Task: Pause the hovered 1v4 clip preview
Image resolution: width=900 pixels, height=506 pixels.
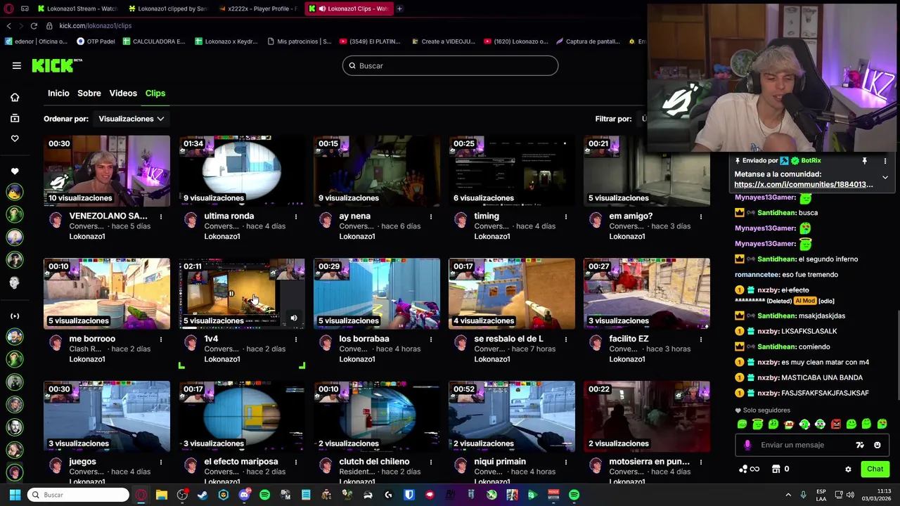Action: click(x=231, y=294)
